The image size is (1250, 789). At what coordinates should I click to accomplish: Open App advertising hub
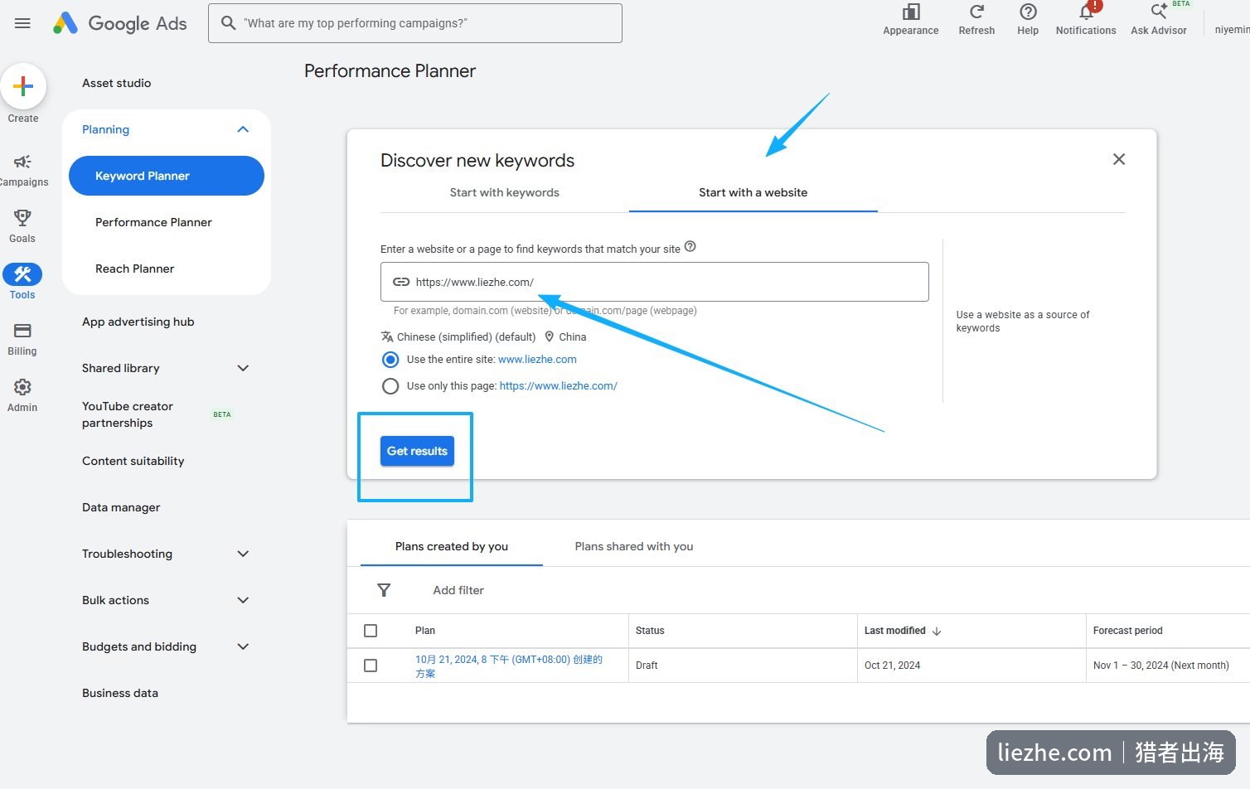coord(138,322)
